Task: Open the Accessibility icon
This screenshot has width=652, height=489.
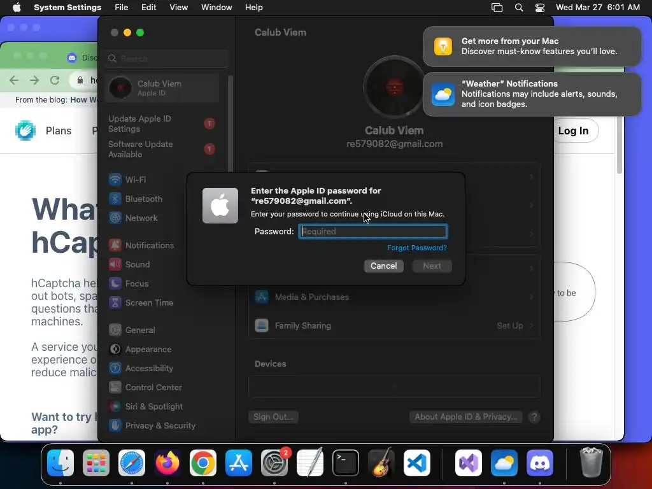Action: point(115,369)
